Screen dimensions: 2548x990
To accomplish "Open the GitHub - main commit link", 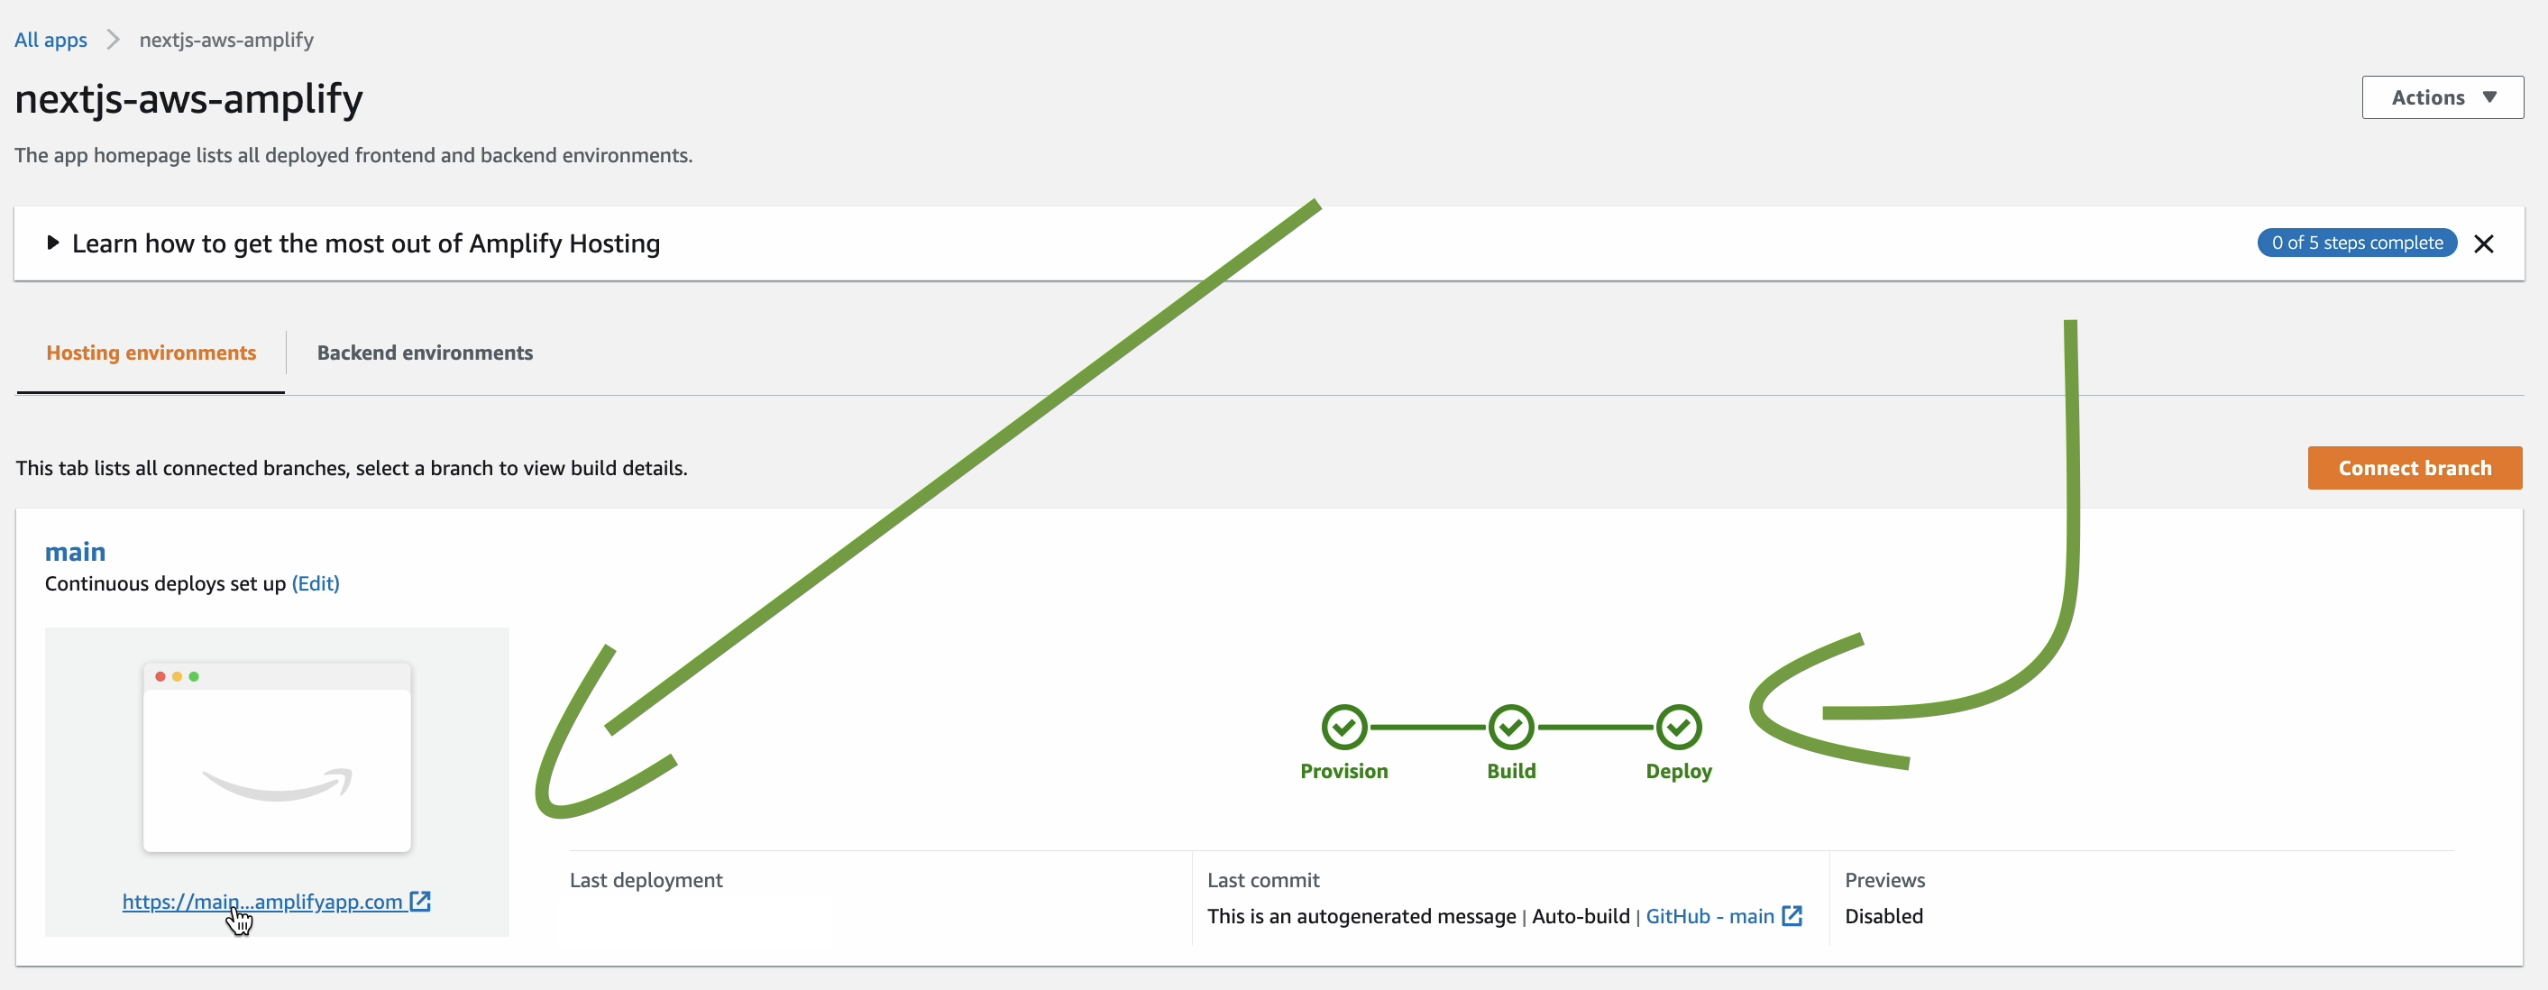I will pyautogui.click(x=1709, y=916).
